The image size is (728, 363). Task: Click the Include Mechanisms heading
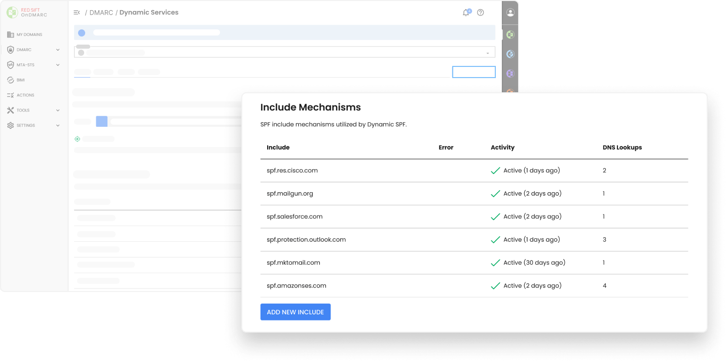pos(311,107)
